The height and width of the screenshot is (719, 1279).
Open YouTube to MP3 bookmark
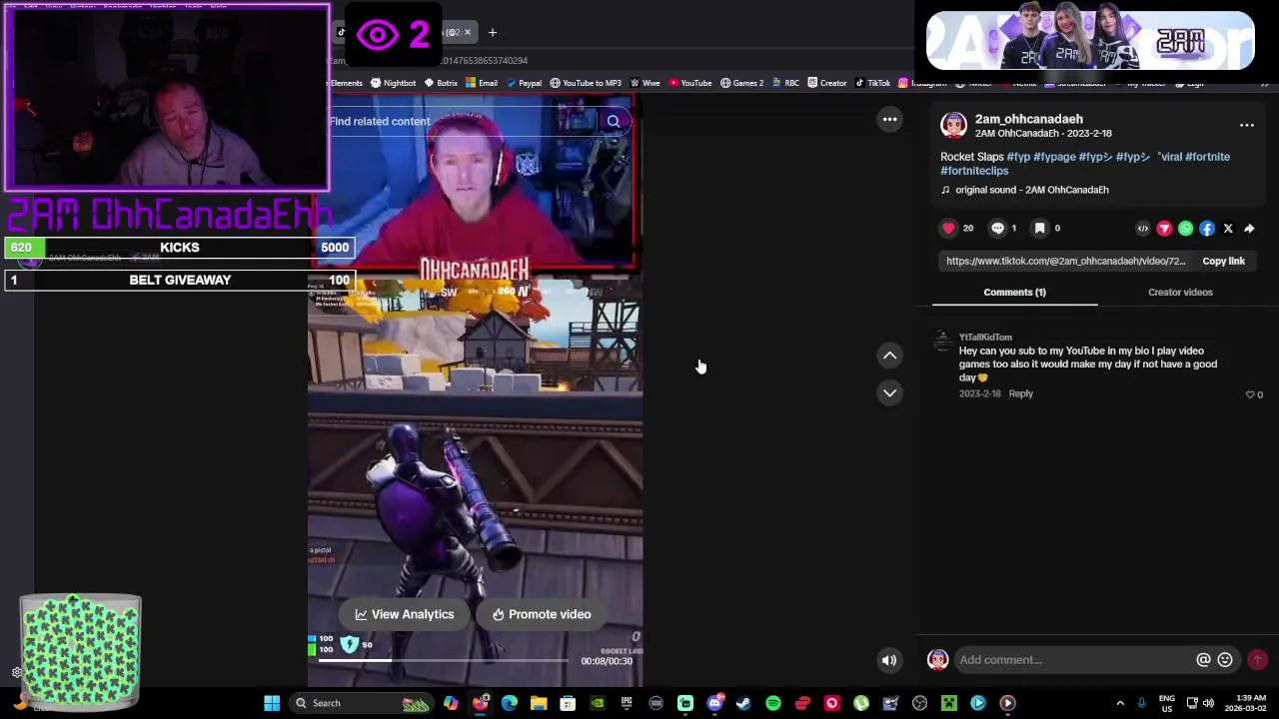click(586, 83)
